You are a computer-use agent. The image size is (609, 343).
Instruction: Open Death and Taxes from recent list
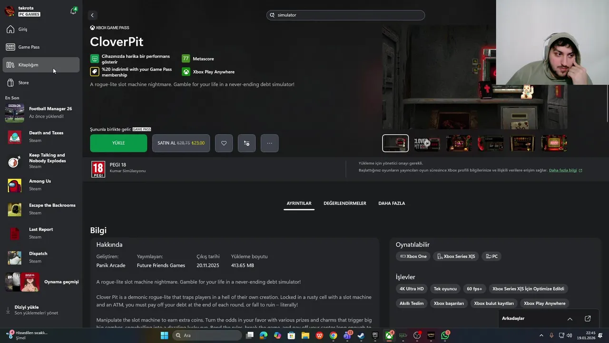pos(41,137)
